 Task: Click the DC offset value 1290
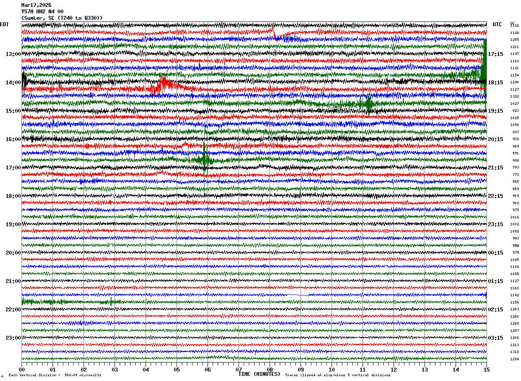(x=515, y=82)
